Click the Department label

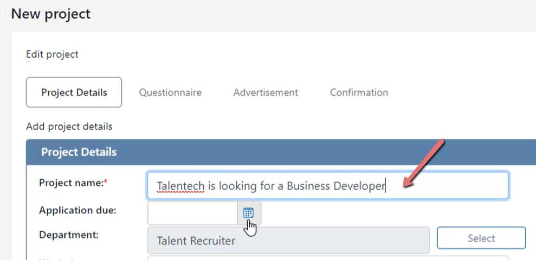[69, 235]
